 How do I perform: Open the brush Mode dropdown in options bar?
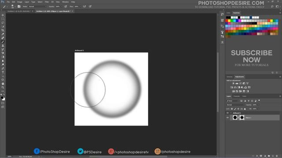coord(37,7)
